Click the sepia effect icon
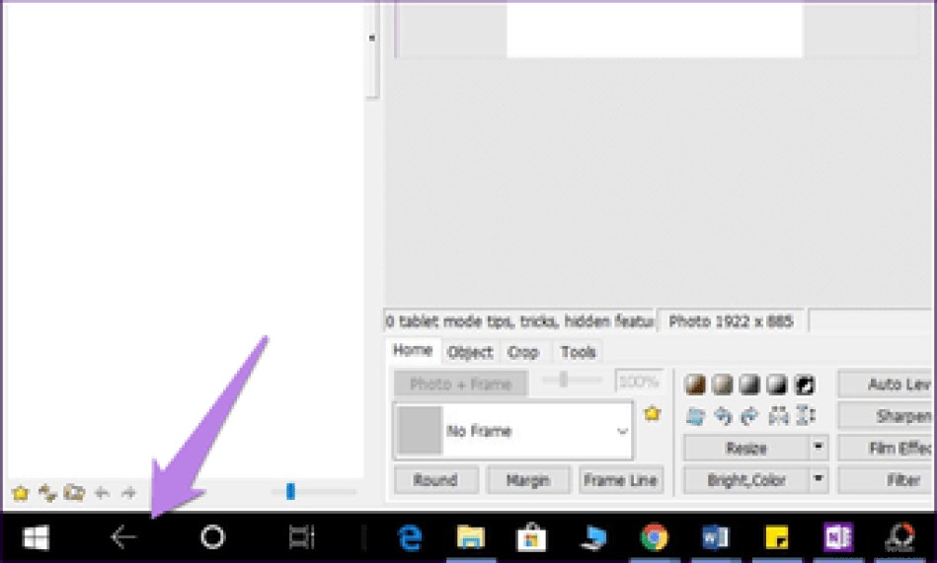937x563 pixels. click(694, 385)
